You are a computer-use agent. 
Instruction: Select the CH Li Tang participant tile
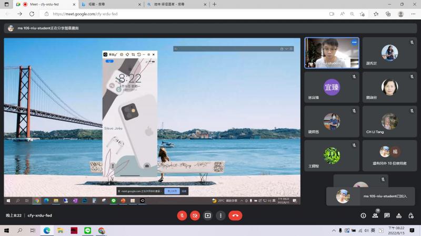[389, 122]
